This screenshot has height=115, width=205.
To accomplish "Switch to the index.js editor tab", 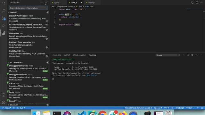I will (x=91, y=3).
